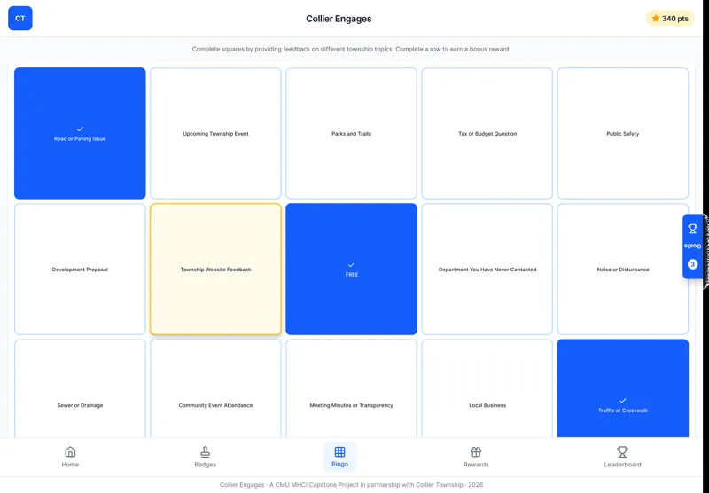
Task: Open the Goals side panel tab
Action: click(x=692, y=246)
